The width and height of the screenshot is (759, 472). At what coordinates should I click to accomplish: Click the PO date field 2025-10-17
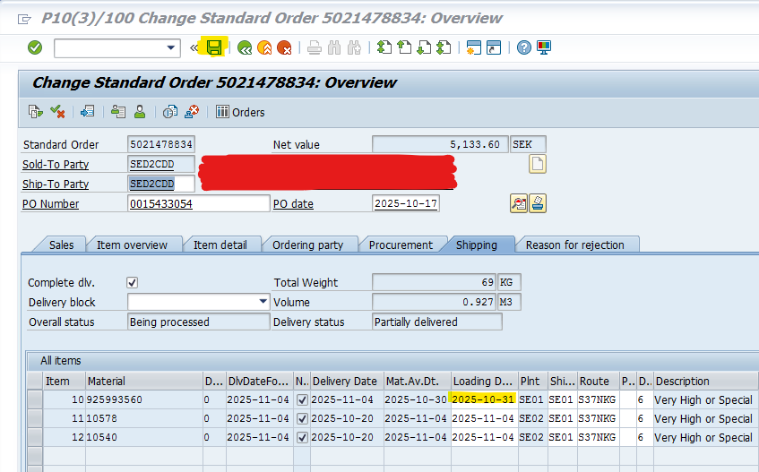[x=406, y=203]
